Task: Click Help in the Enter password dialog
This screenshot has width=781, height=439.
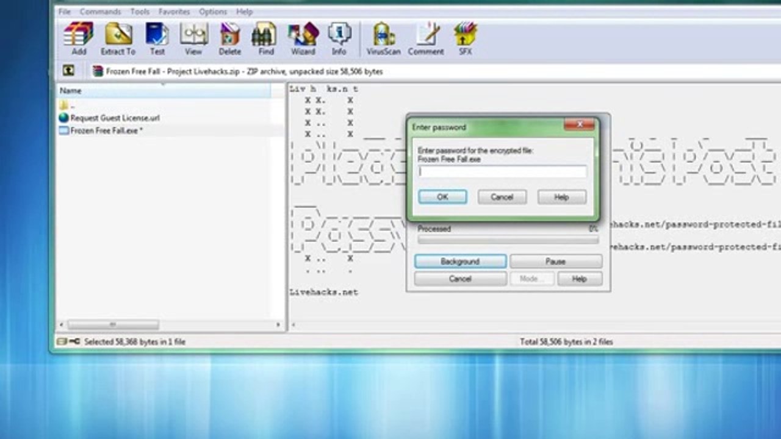Action: click(x=561, y=197)
